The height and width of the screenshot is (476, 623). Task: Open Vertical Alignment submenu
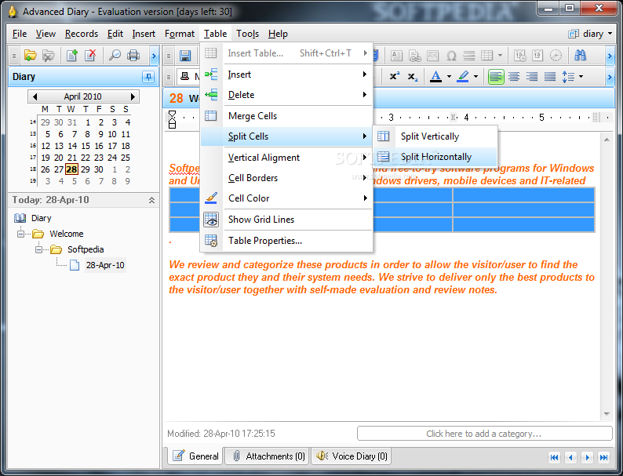286,158
